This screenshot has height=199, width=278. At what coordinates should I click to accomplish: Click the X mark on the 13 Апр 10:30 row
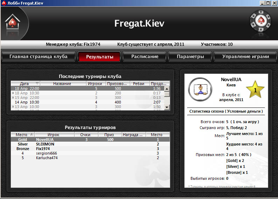point(13,107)
